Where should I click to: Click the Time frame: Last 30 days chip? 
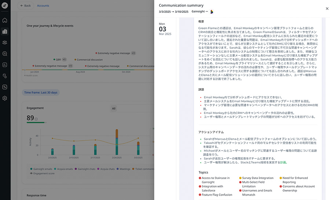pyautogui.click(x=41, y=93)
